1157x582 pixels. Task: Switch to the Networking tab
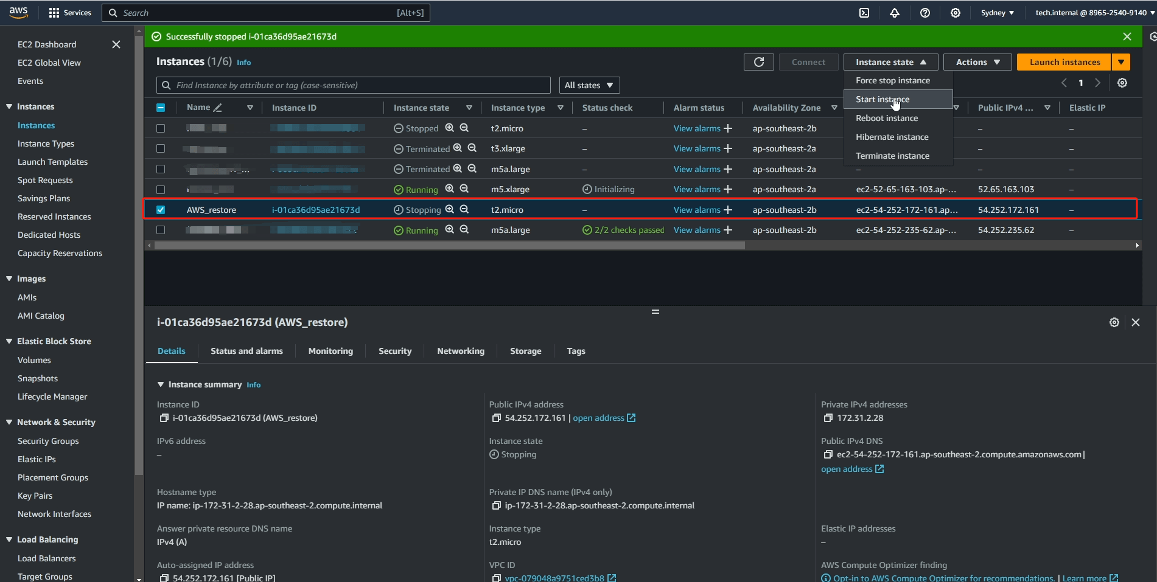click(461, 351)
